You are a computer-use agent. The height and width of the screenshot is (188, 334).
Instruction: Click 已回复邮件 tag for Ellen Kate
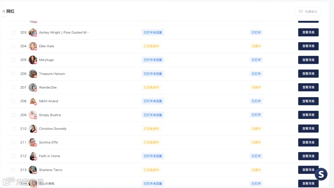[x=151, y=46]
